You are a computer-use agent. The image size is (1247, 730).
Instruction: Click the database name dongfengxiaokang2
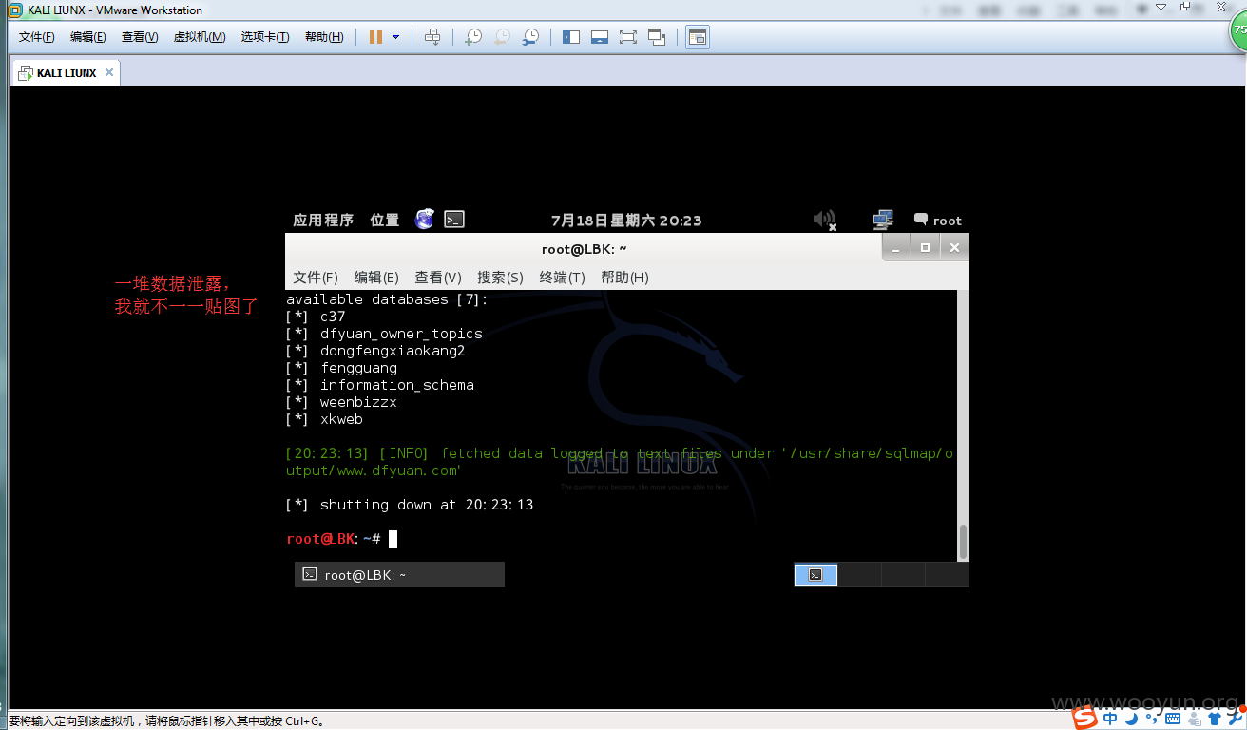[393, 351]
